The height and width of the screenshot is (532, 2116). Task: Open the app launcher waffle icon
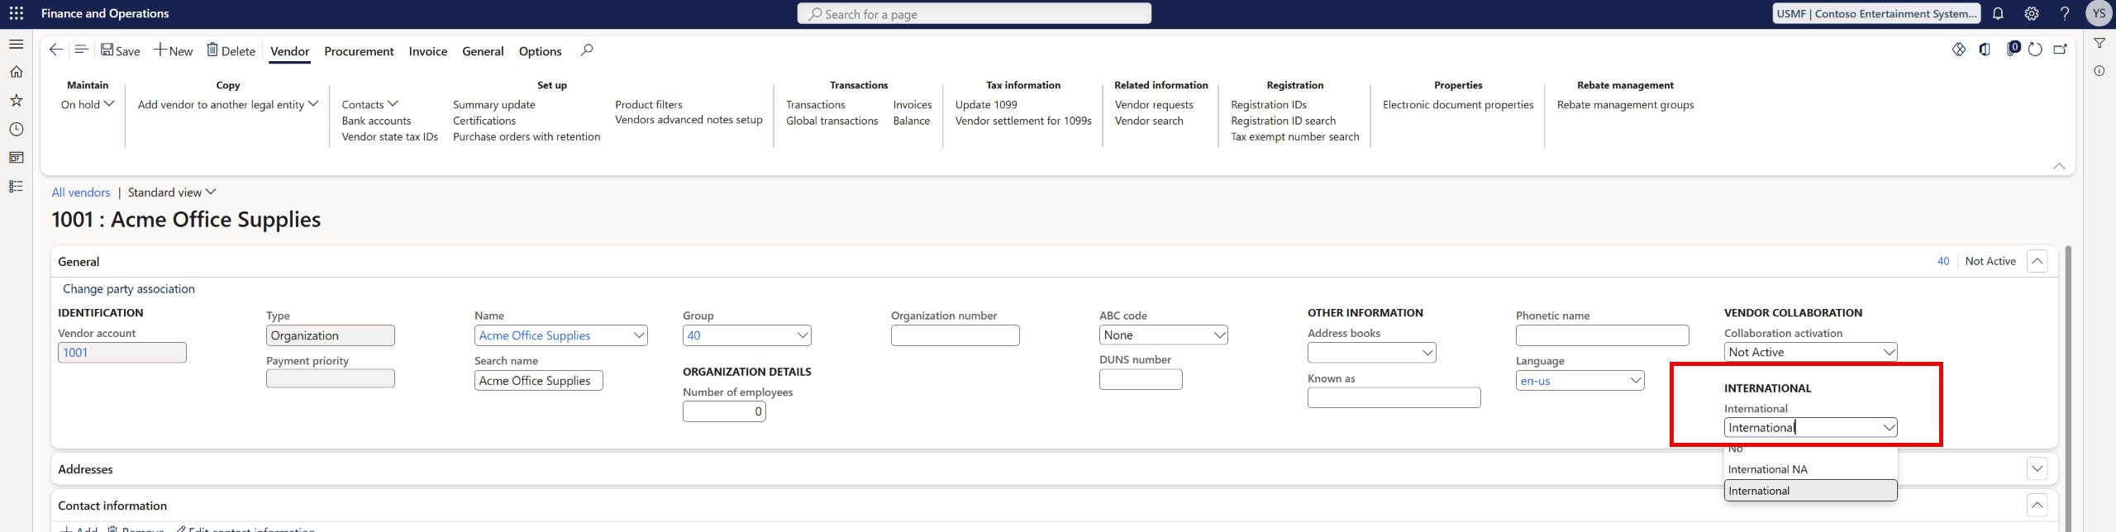point(17,13)
